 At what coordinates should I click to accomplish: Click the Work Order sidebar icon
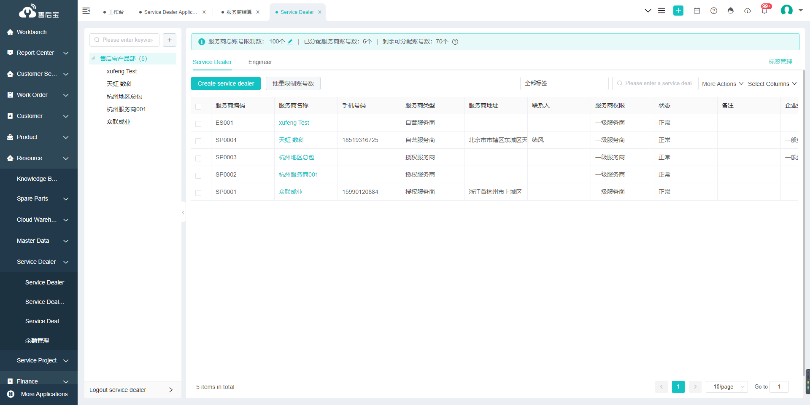click(10, 95)
